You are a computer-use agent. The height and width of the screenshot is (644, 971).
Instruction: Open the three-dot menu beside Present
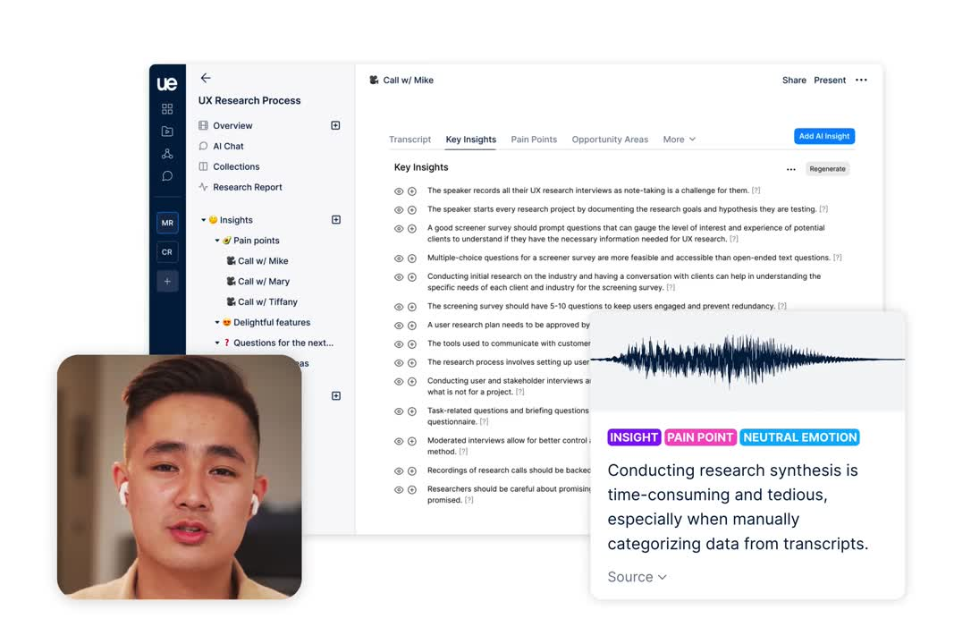click(x=861, y=80)
